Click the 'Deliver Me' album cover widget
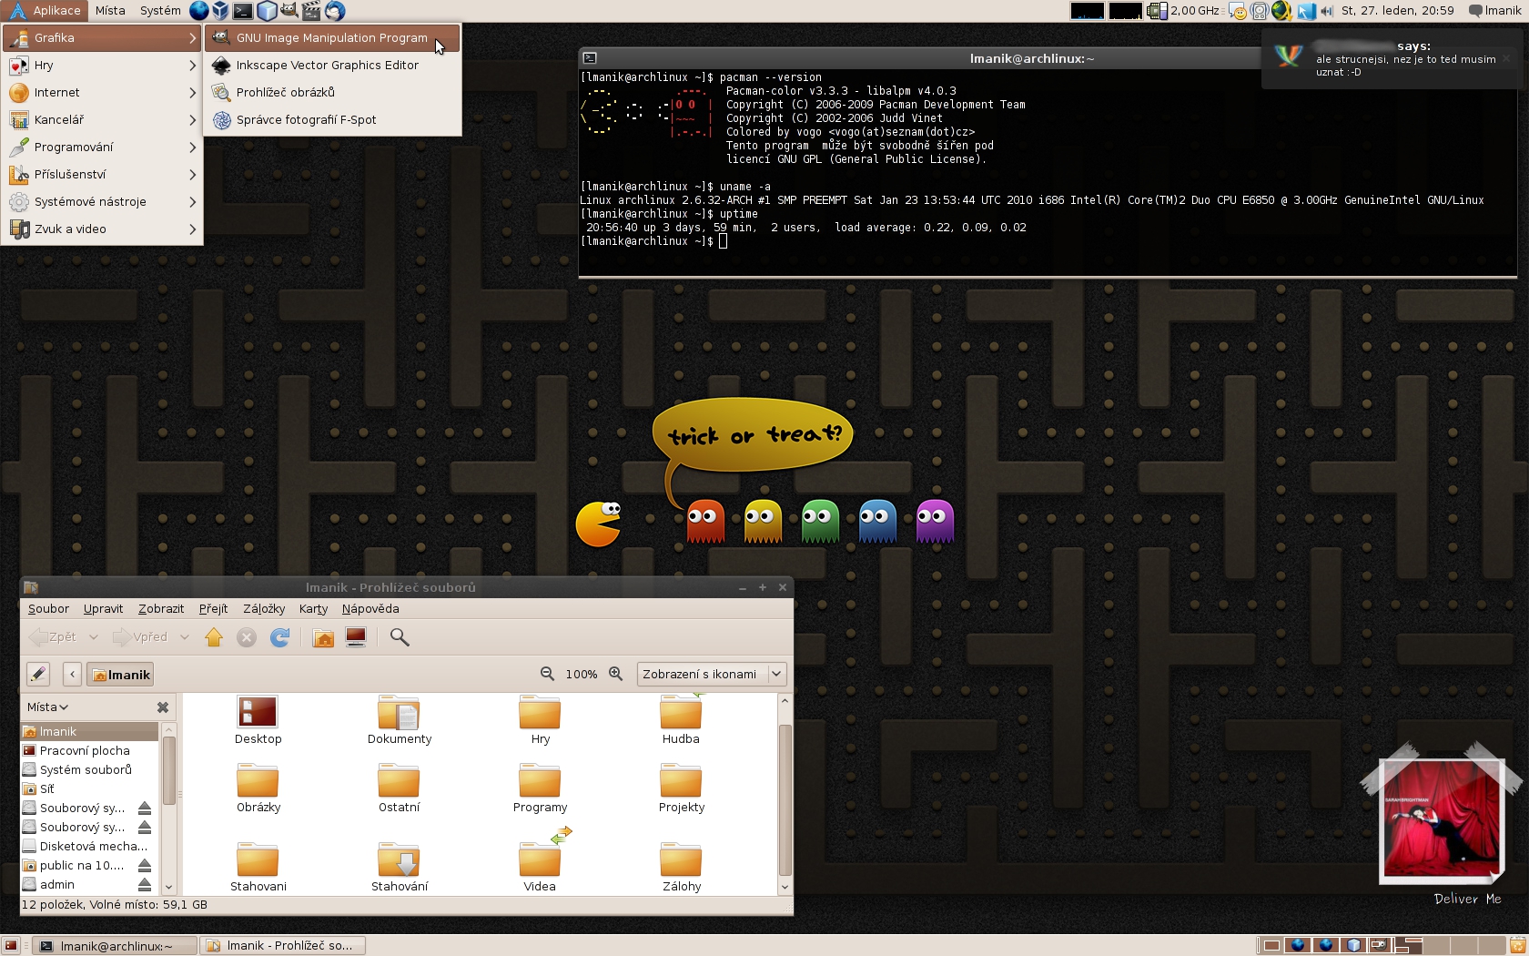The width and height of the screenshot is (1529, 956). coord(1442,822)
